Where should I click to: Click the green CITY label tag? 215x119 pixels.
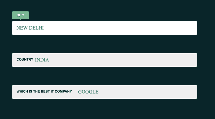20,15
